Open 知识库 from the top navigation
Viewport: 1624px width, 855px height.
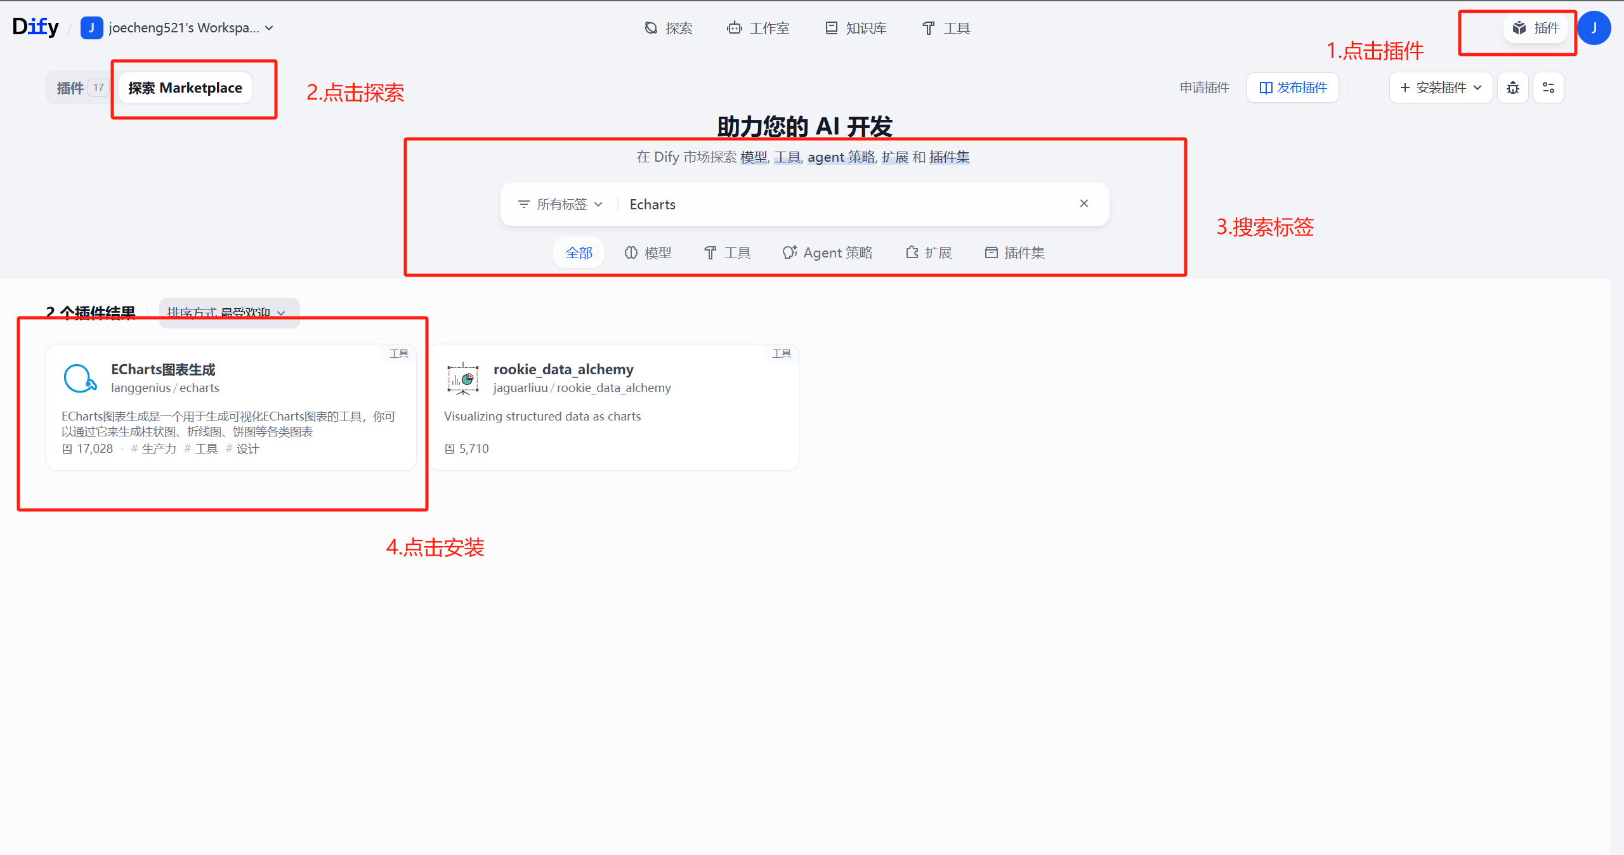[855, 28]
